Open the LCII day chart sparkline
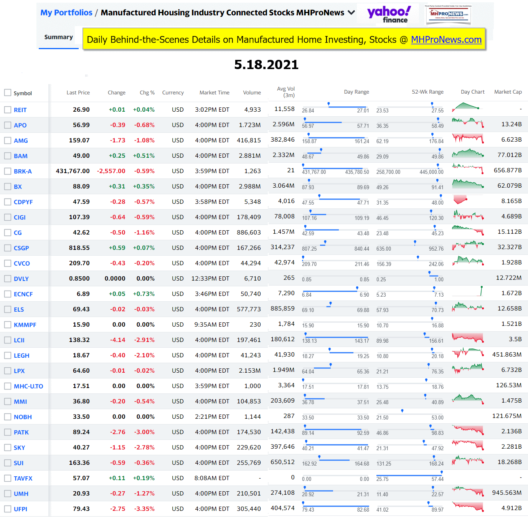The height and width of the screenshot is (517, 528). pyautogui.click(x=467, y=338)
